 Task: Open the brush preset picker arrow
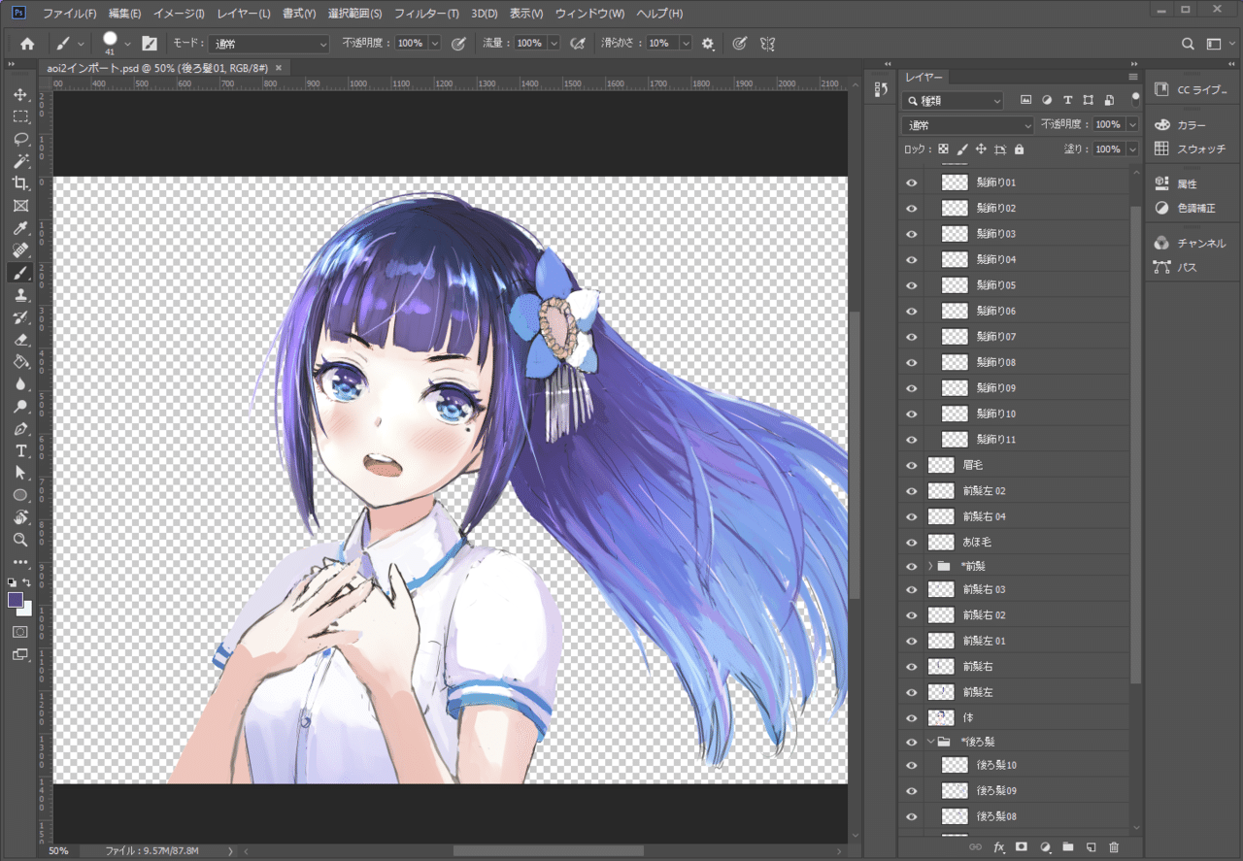[127, 44]
